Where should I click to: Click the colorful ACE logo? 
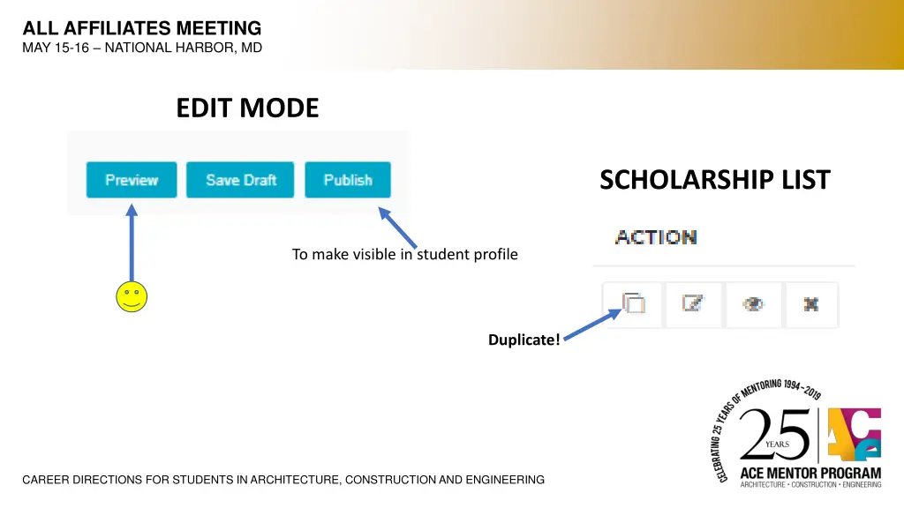click(x=854, y=434)
